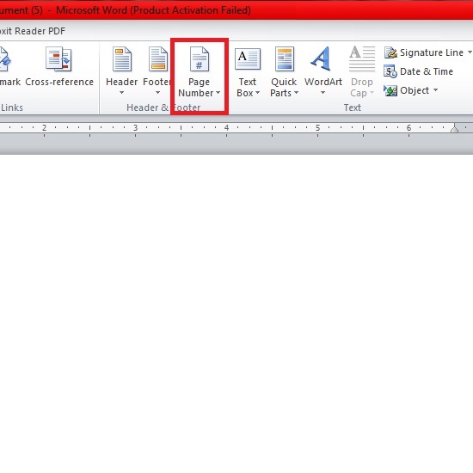Click inside the blank document page

[x=236, y=314]
